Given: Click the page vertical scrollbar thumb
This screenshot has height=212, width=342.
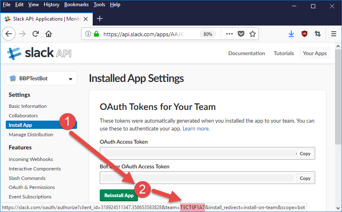Looking at the screenshot, I should click(338, 97).
